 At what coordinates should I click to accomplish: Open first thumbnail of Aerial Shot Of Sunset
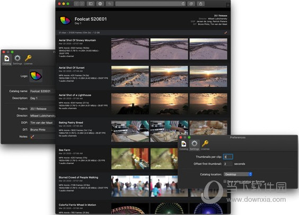point(130,76)
